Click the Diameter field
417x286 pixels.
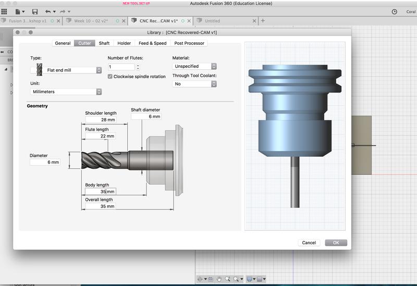tap(45, 162)
